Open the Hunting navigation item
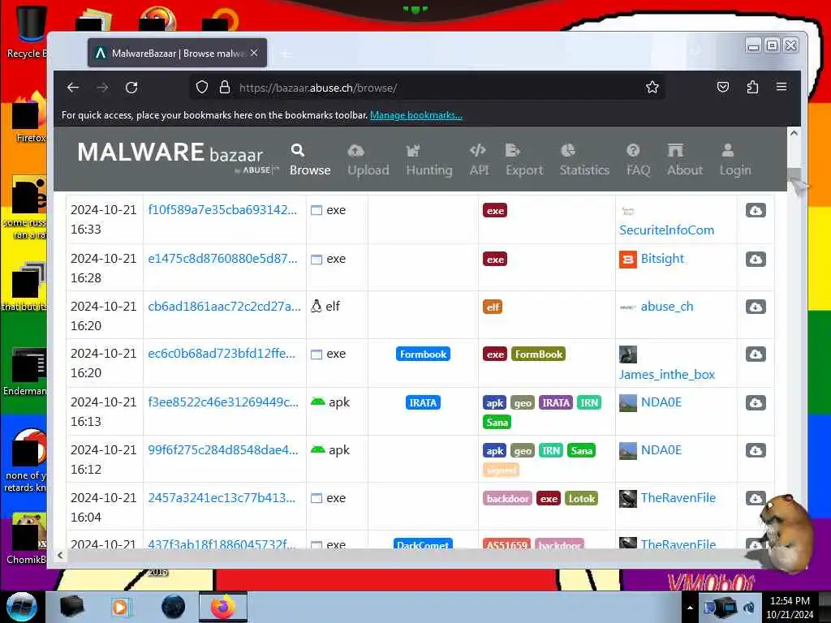Viewport: 831px width, 623px height. click(x=429, y=160)
